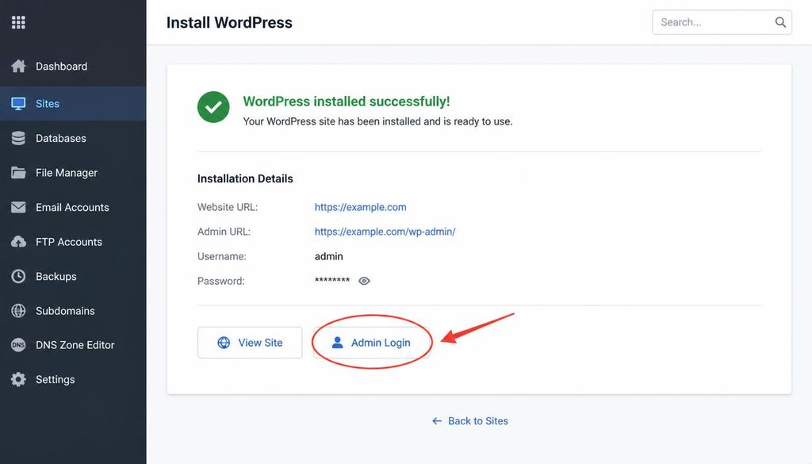
Task: Click the "Admin URL:" label
Action: click(x=224, y=232)
